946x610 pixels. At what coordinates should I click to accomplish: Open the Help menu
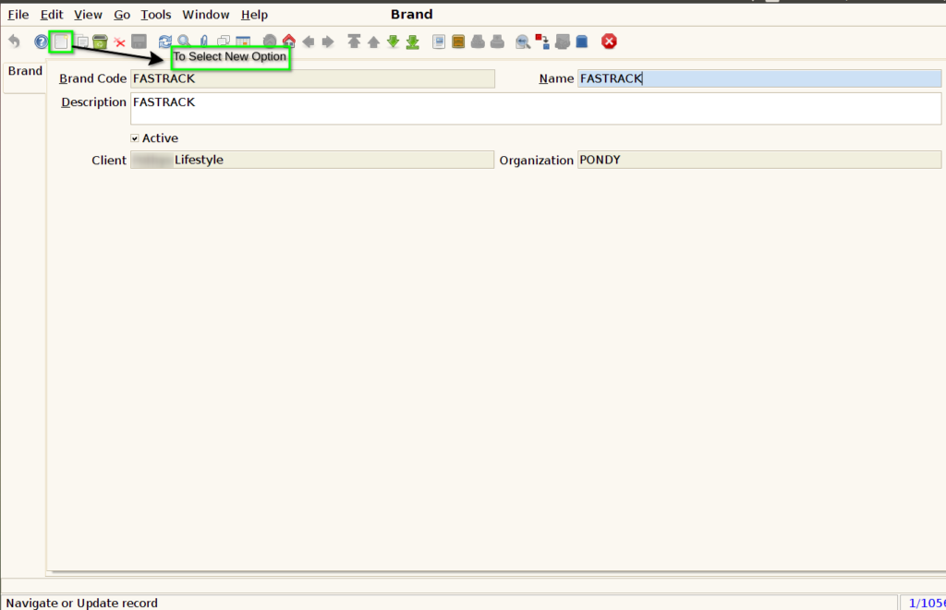point(254,15)
